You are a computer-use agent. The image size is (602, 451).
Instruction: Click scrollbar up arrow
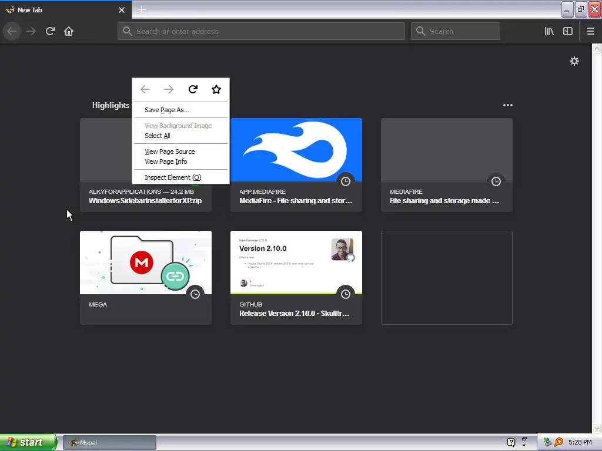pos(597,48)
